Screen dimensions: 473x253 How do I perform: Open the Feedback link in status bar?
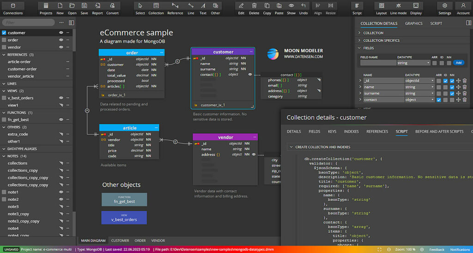coord(437,249)
